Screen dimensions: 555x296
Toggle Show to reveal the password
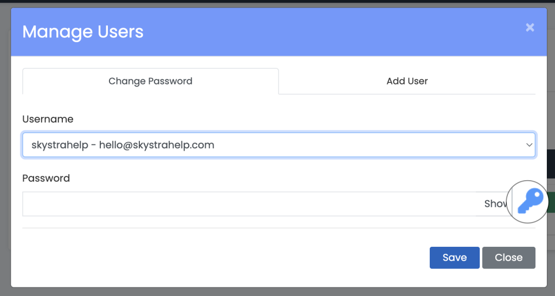pyautogui.click(x=494, y=204)
